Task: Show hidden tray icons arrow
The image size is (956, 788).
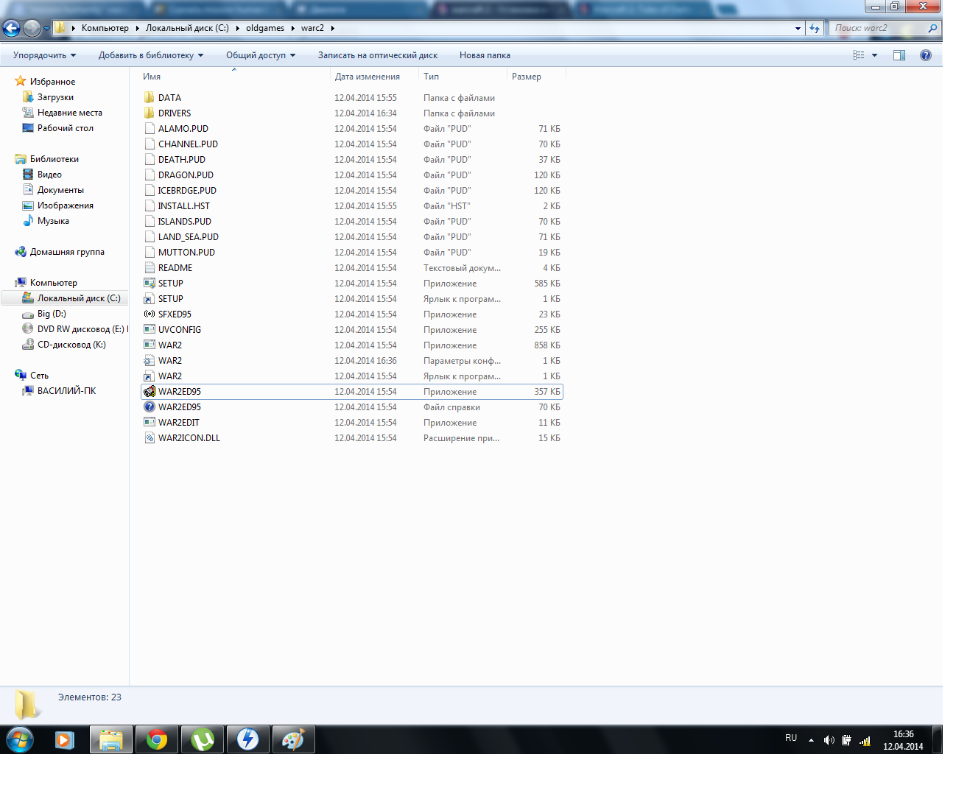Action: pos(811,740)
